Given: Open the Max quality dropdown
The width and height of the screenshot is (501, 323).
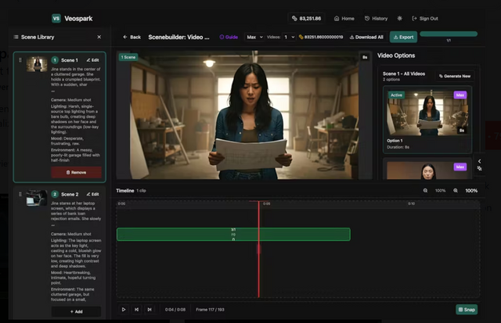Looking at the screenshot, I should click(254, 37).
